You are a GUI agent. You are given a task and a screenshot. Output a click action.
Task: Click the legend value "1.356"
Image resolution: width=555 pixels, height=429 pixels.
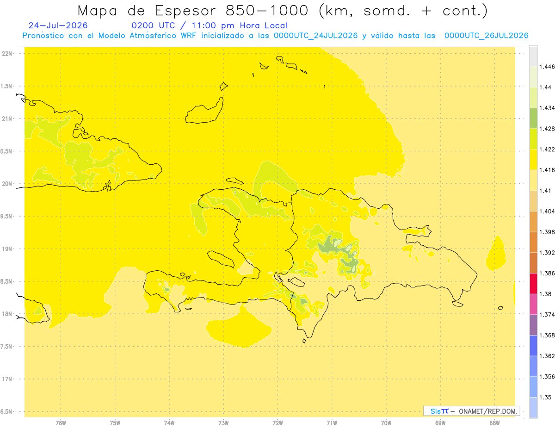[548, 377]
